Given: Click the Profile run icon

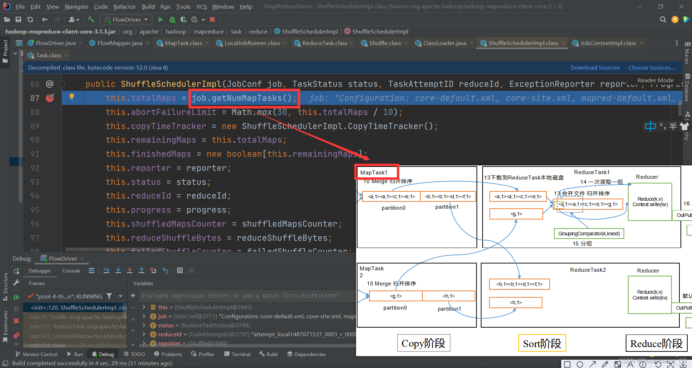Looking at the screenshot, I should pos(195,19).
